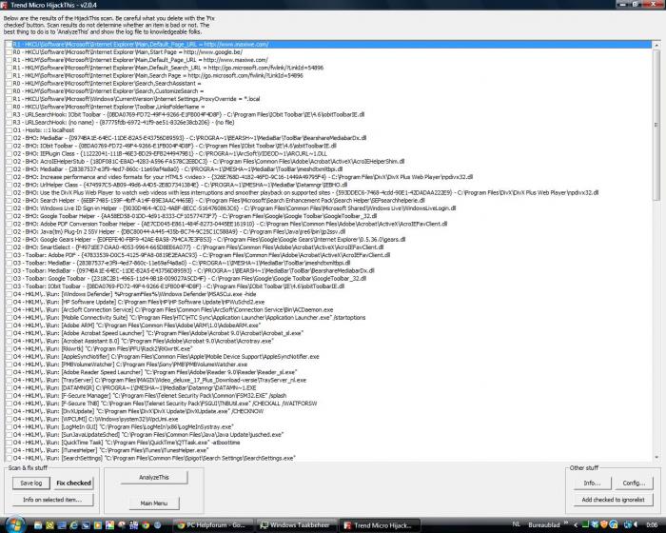666x533 pixels.
Task: Check the R0 Start Page google.be entry
Action: pyautogui.click(x=9, y=51)
